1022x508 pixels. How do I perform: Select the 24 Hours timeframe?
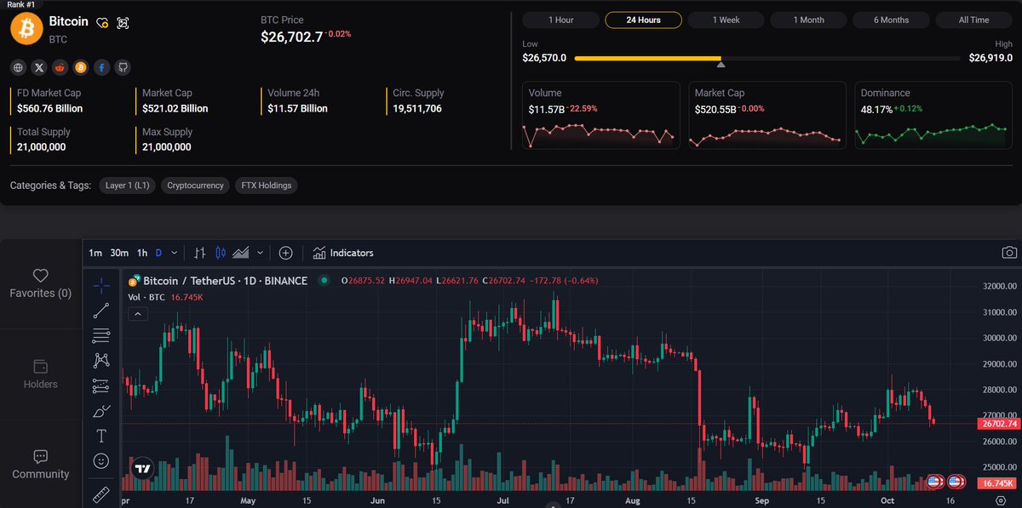644,20
